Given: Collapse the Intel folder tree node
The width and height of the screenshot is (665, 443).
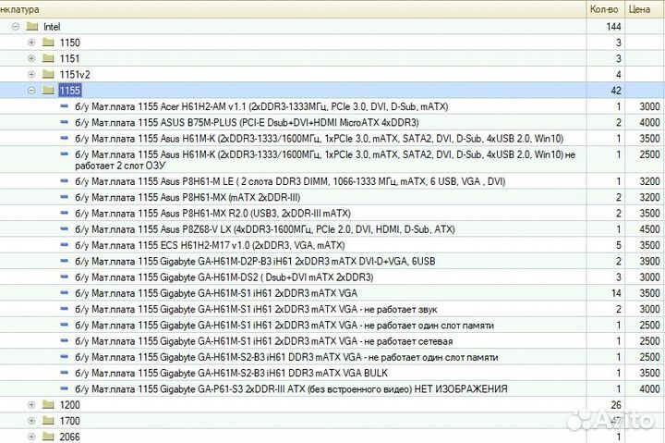Looking at the screenshot, I should click(x=16, y=27).
